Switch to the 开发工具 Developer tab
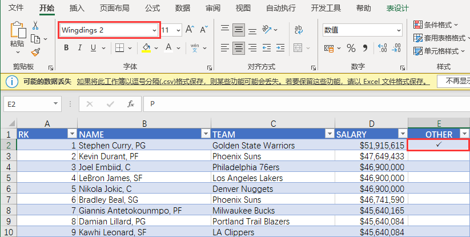This screenshot has height=237, width=470. (x=326, y=8)
